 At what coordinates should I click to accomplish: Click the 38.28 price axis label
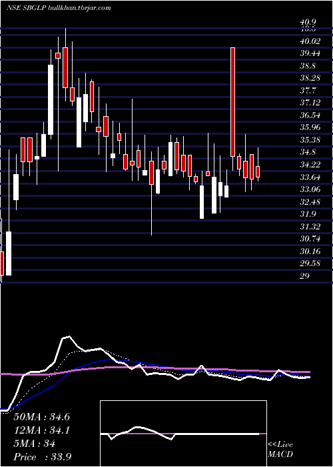pyautogui.click(x=310, y=78)
